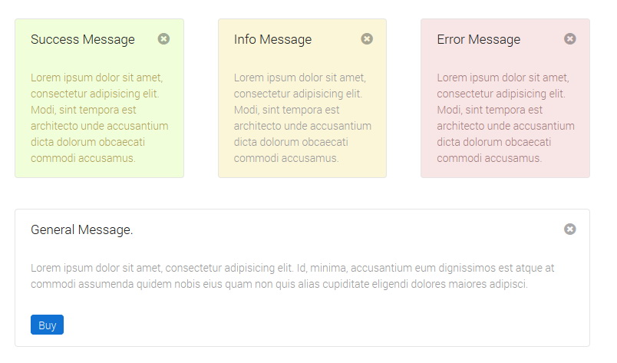
Task: Dismiss the Success Message with its close icon
Action: click(163, 39)
